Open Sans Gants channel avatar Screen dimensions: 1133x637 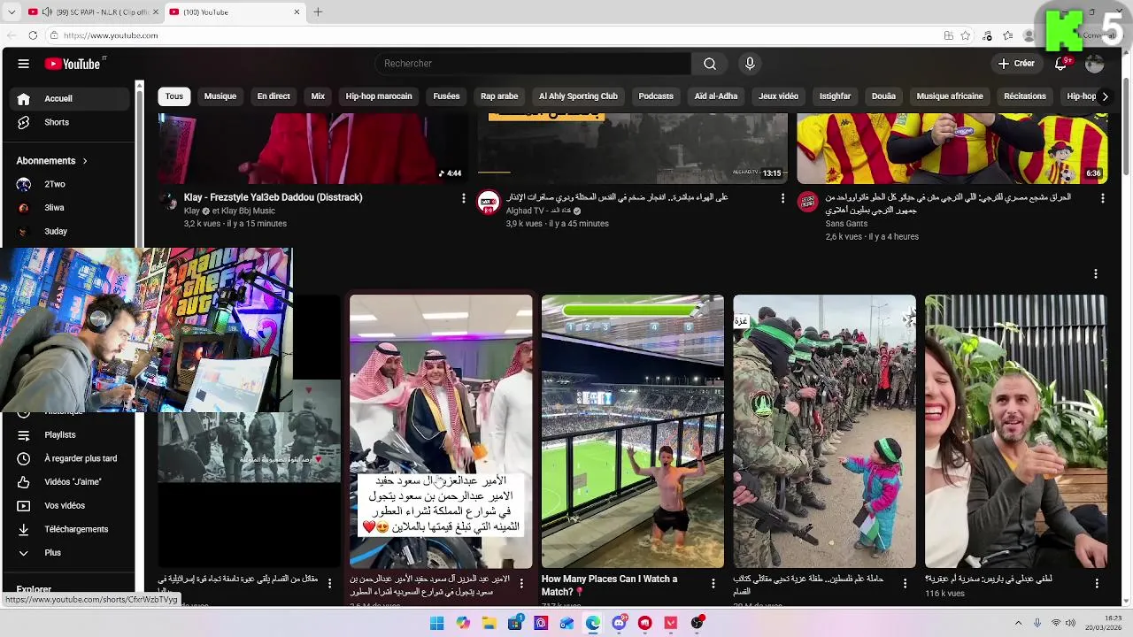coord(807,202)
